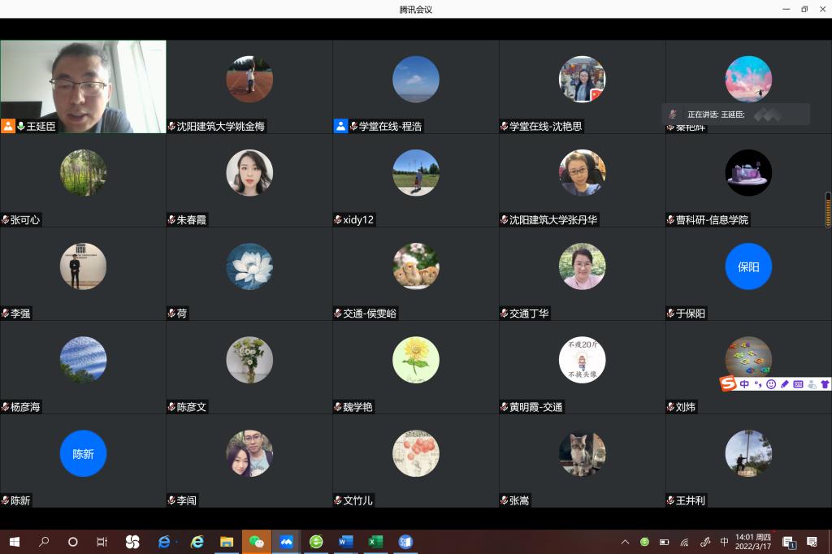Open the Windows Start menu
The height and width of the screenshot is (554, 832).
[x=15, y=542]
